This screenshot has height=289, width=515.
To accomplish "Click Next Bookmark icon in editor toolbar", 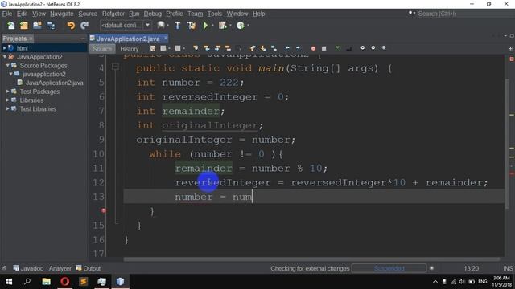I will pos(263,48).
